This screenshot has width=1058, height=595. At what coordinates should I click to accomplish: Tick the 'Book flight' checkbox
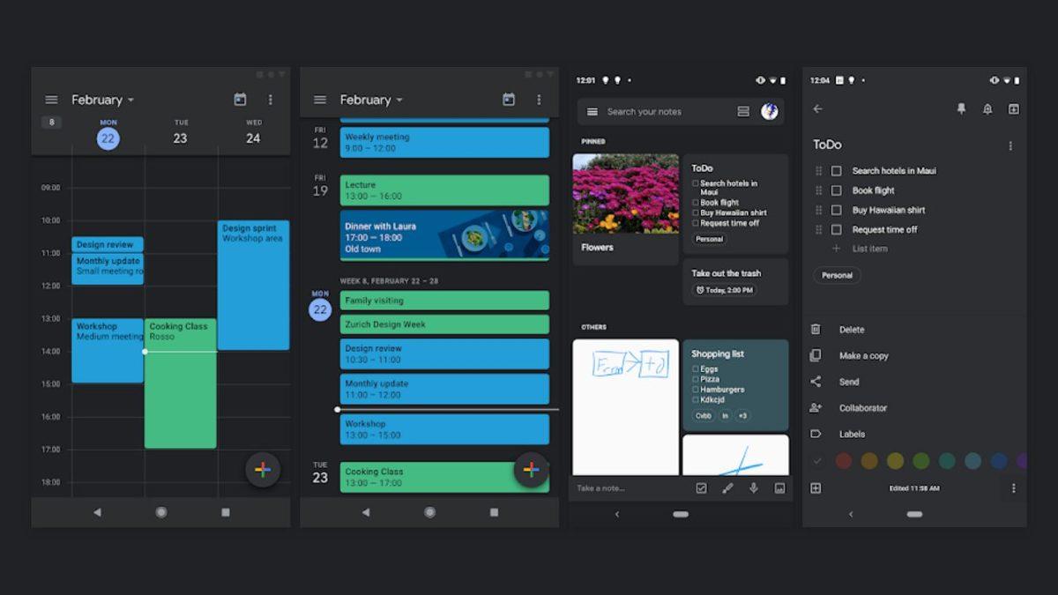837,190
